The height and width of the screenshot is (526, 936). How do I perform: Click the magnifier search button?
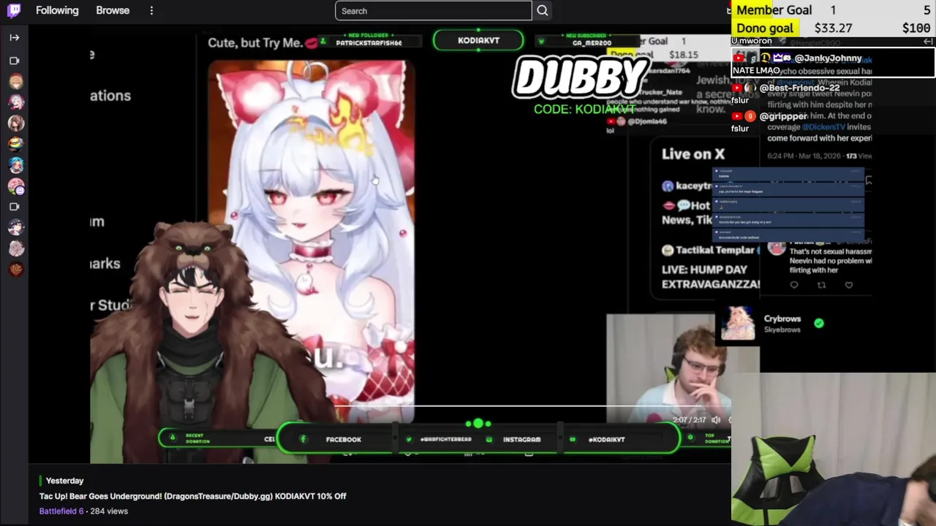click(x=543, y=11)
